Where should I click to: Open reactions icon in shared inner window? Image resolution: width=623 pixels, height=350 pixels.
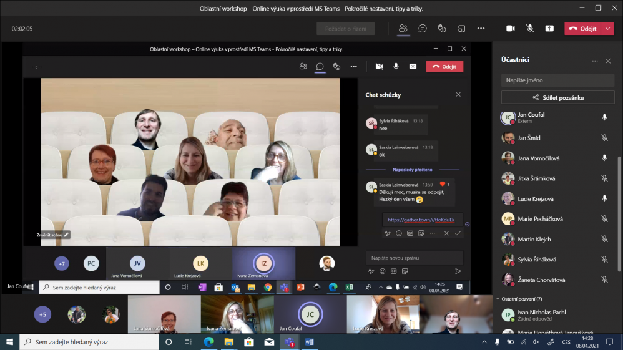336,66
